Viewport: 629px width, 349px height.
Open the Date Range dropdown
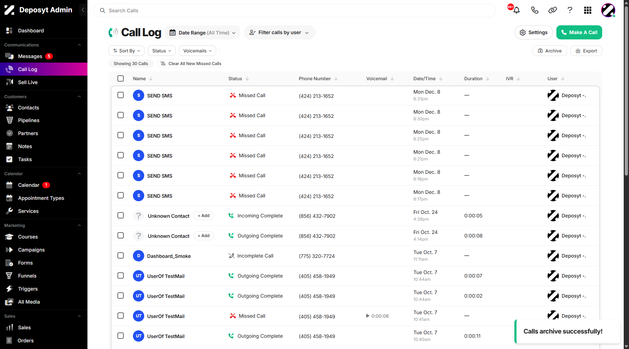point(202,32)
